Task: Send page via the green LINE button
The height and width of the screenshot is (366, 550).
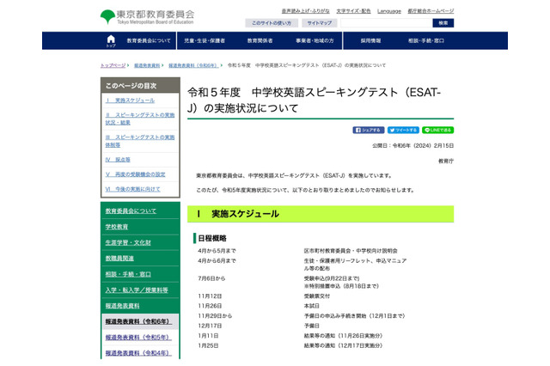Action: point(437,130)
